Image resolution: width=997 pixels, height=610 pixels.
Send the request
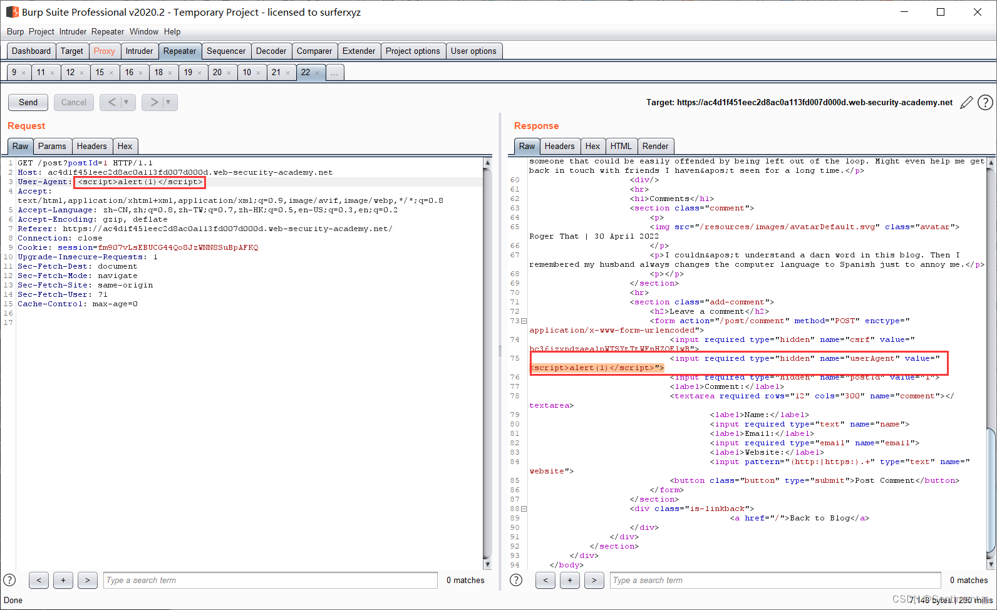pos(28,102)
